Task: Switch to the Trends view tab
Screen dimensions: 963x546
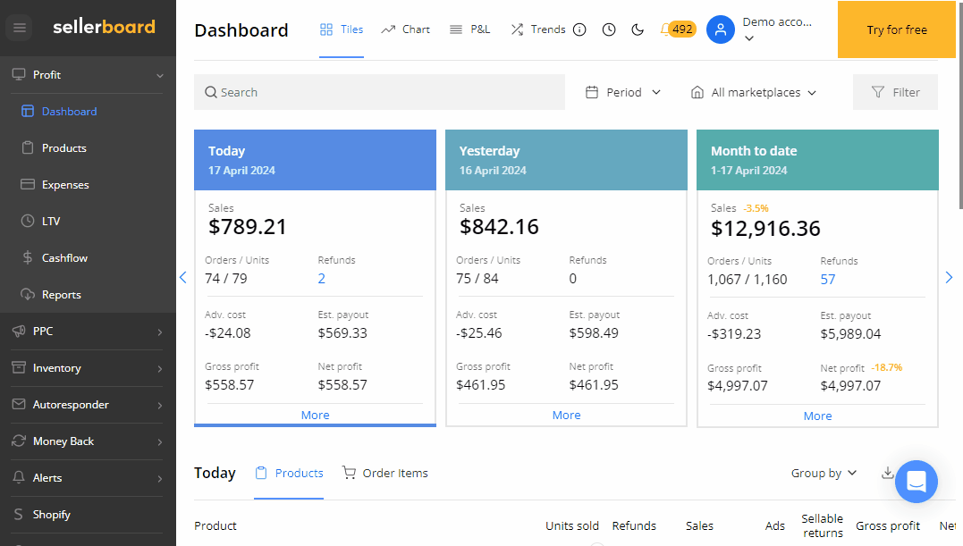Action: [x=538, y=29]
